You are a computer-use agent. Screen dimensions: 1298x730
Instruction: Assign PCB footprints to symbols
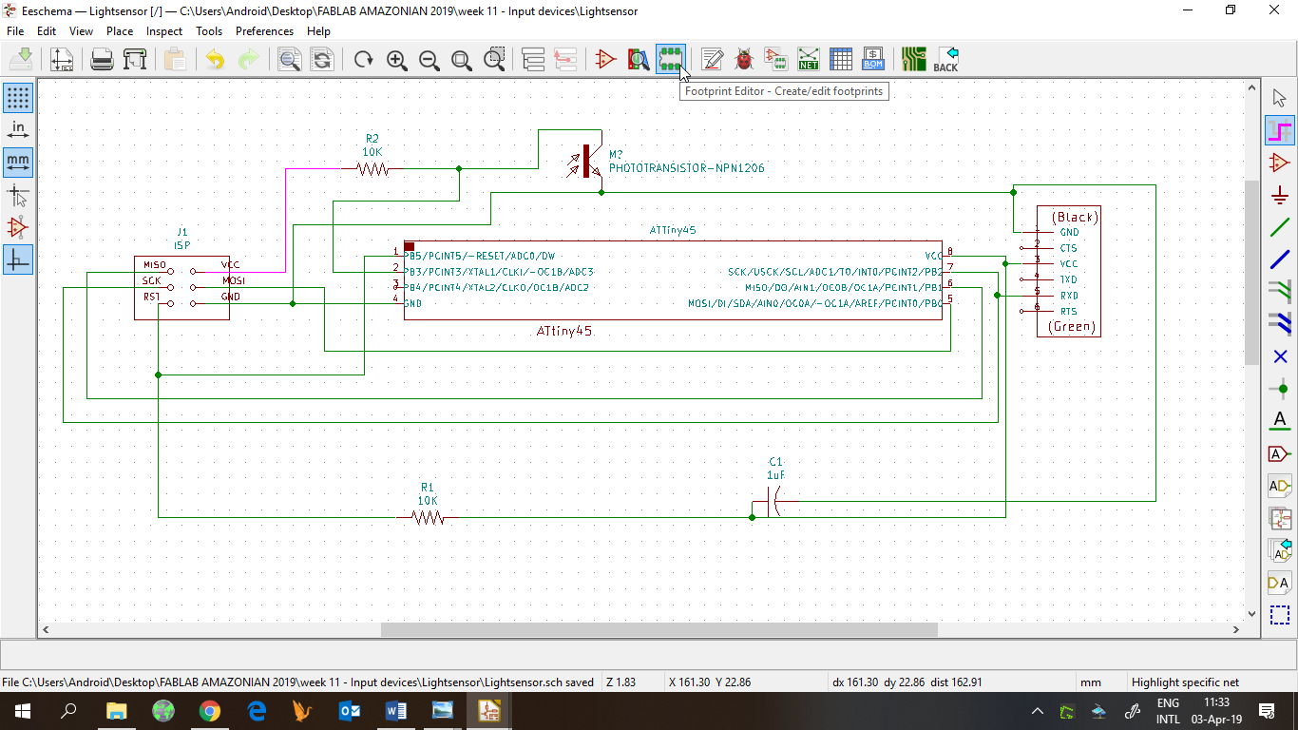(776, 59)
